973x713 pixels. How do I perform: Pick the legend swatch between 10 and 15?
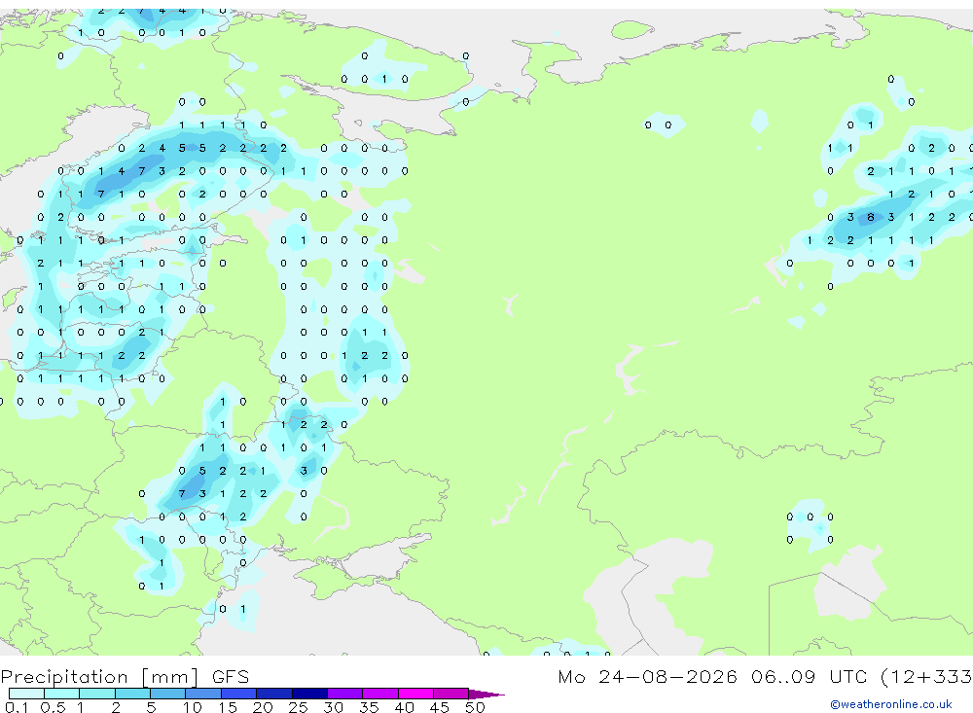pyautogui.click(x=203, y=694)
